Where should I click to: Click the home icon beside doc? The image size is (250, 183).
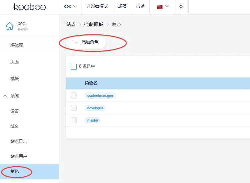click(10, 26)
